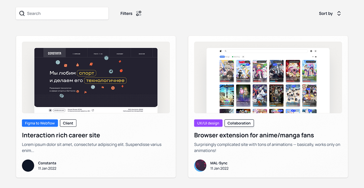The image size is (364, 188).
Task: Click the Constanta dark avatar icon
Action: [x=28, y=165]
